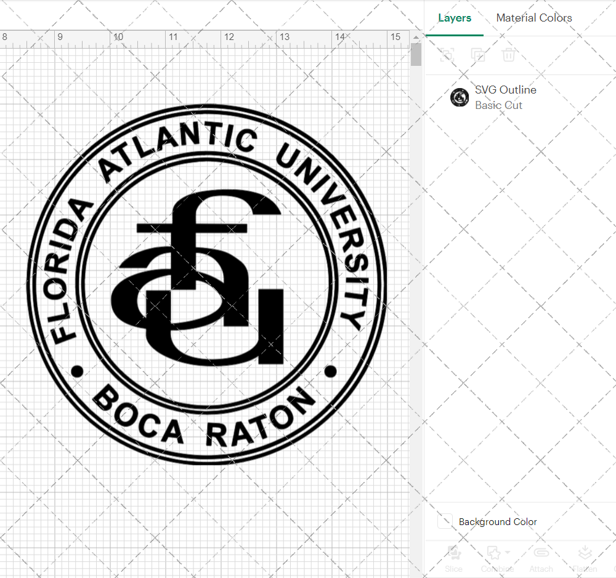Viewport: 616px width, 578px height.
Task: Select the SVG Outline layer thumbnail
Action: click(x=460, y=97)
